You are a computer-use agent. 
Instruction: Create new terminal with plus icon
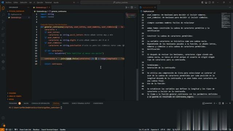(x=214, y=103)
